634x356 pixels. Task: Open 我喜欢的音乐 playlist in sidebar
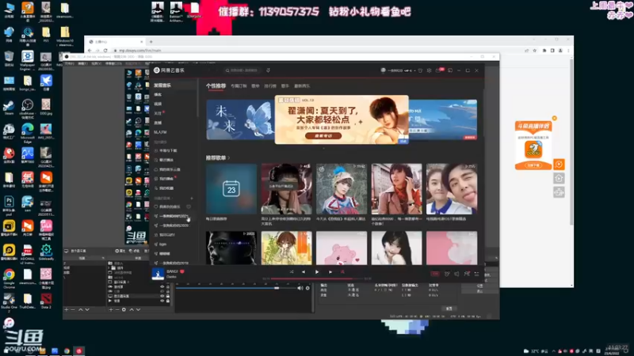pyautogui.click(x=170, y=206)
